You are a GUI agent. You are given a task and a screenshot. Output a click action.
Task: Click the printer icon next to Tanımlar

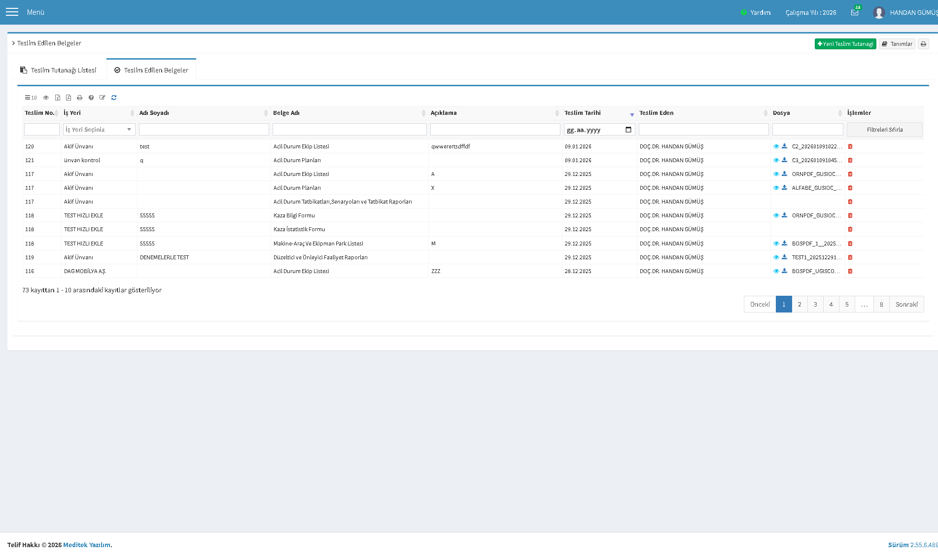coord(923,44)
